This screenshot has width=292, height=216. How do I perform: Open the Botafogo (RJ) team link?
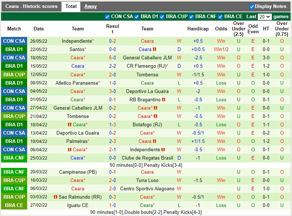pyautogui.click(x=147, y=124)
